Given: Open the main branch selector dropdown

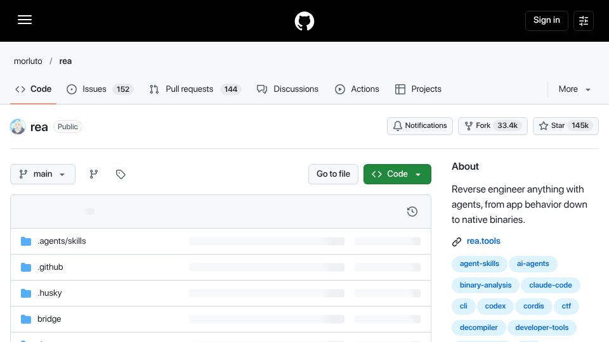Looking at the screenshot, I should [x=43, y=174].
